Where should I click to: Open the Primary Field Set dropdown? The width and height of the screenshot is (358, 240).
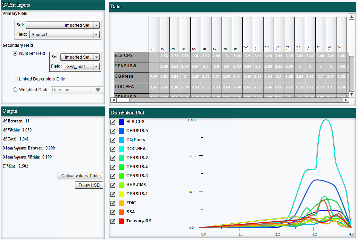(63, 25)
